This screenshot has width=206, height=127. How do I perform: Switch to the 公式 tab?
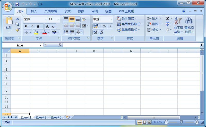click(x=67, y=11)
